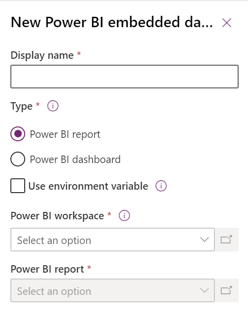Show info tooltip next to Type
Viewport: 248px width, 324px height.
coord(53,106)
